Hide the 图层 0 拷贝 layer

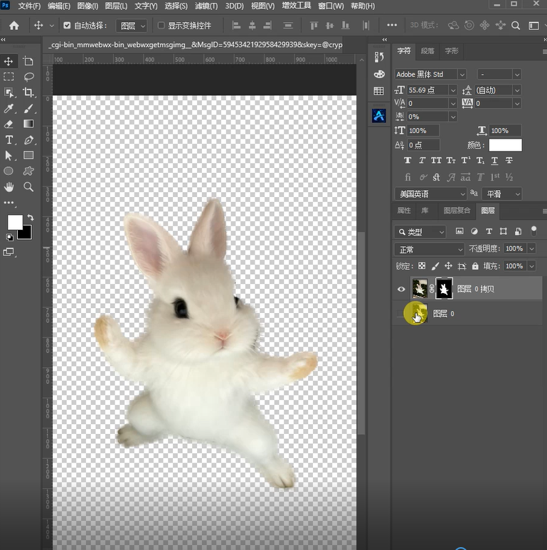401,289
